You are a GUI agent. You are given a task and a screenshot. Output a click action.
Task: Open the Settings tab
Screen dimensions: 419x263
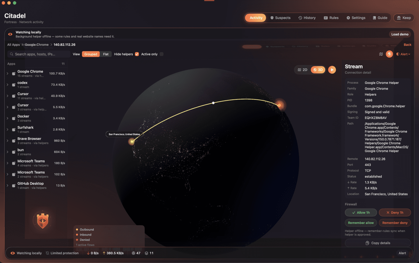[x=356, y=18]
